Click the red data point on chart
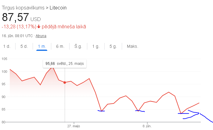 65,83
